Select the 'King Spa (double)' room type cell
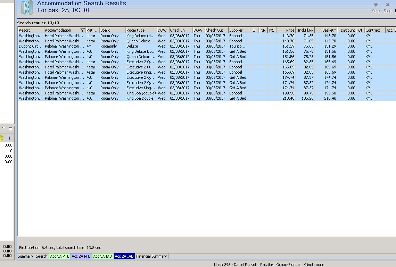 [x=141, y=93]
